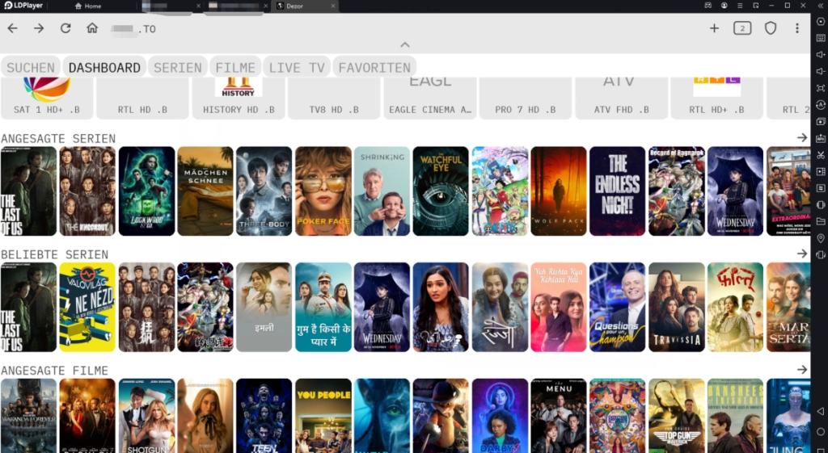Open the browser home page icon
The height and width of the screenshot is (453, 828).
tap(92, 28)
